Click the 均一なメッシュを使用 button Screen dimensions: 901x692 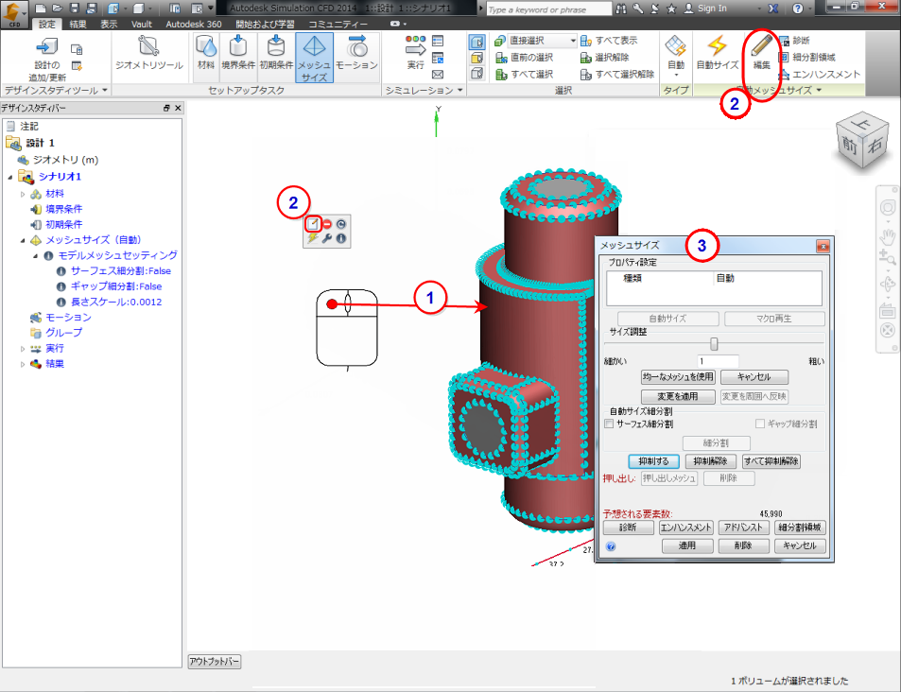point(678,377)
